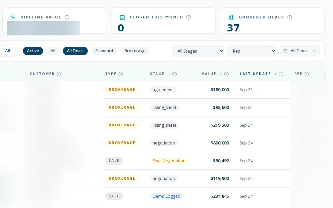Image resolution: width=333 pixels, height=208 pixels.
Task: Click the filter sliders icon beside All Time
Action: tap(286, 51)
